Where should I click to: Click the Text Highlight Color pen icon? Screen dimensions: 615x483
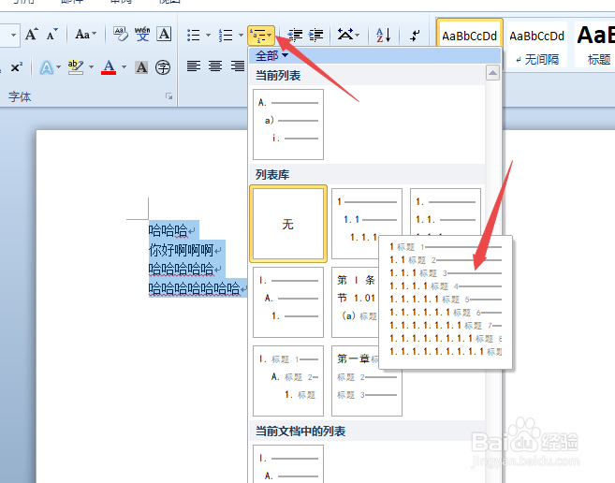[x=75, y=67]
